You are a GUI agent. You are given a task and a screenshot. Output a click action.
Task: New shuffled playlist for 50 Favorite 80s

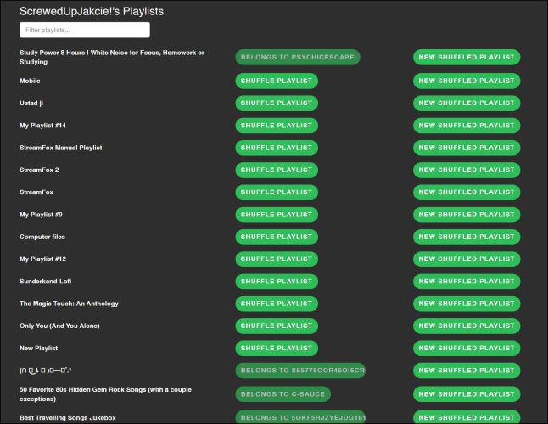pos(467,394)
